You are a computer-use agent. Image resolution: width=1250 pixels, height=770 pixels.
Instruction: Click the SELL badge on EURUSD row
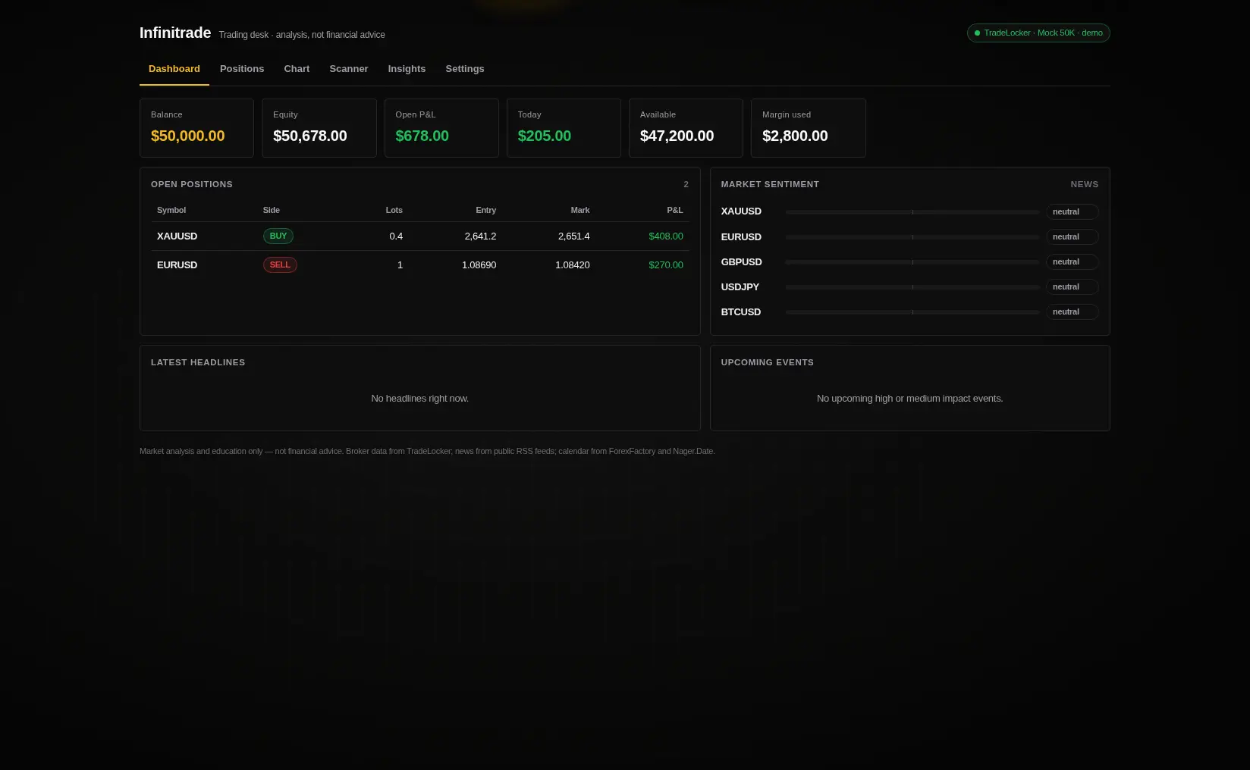(x=280, y=265)
